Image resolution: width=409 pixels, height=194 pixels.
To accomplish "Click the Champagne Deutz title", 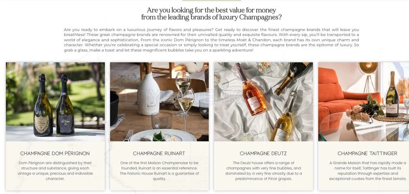I will (263, 154).
